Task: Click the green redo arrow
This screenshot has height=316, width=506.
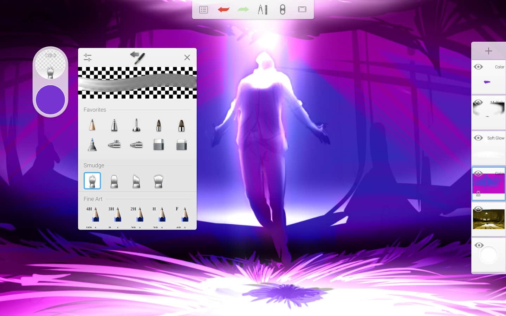Action: pyautogui.click(x=243, y=9)
